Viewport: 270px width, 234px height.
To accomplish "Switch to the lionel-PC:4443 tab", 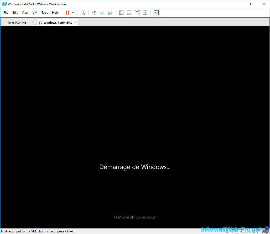I will (x=17, y=23).
